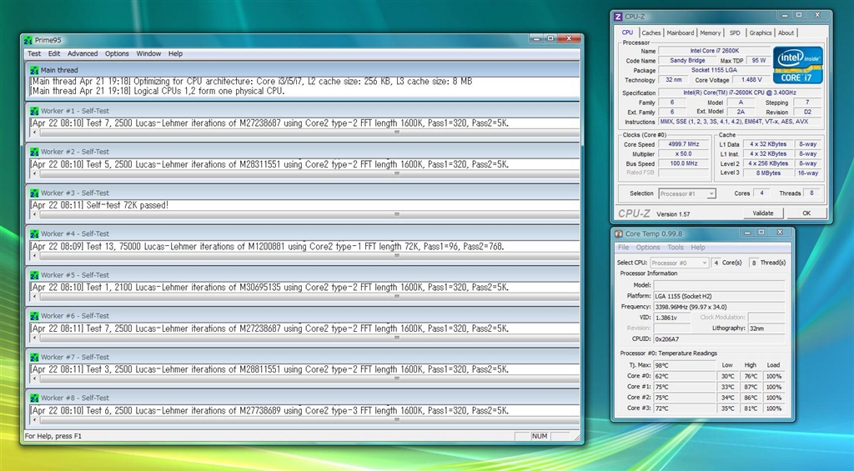Click the Specification field in CPU-Z
The image size is (854, 471).
pos(739,93)
